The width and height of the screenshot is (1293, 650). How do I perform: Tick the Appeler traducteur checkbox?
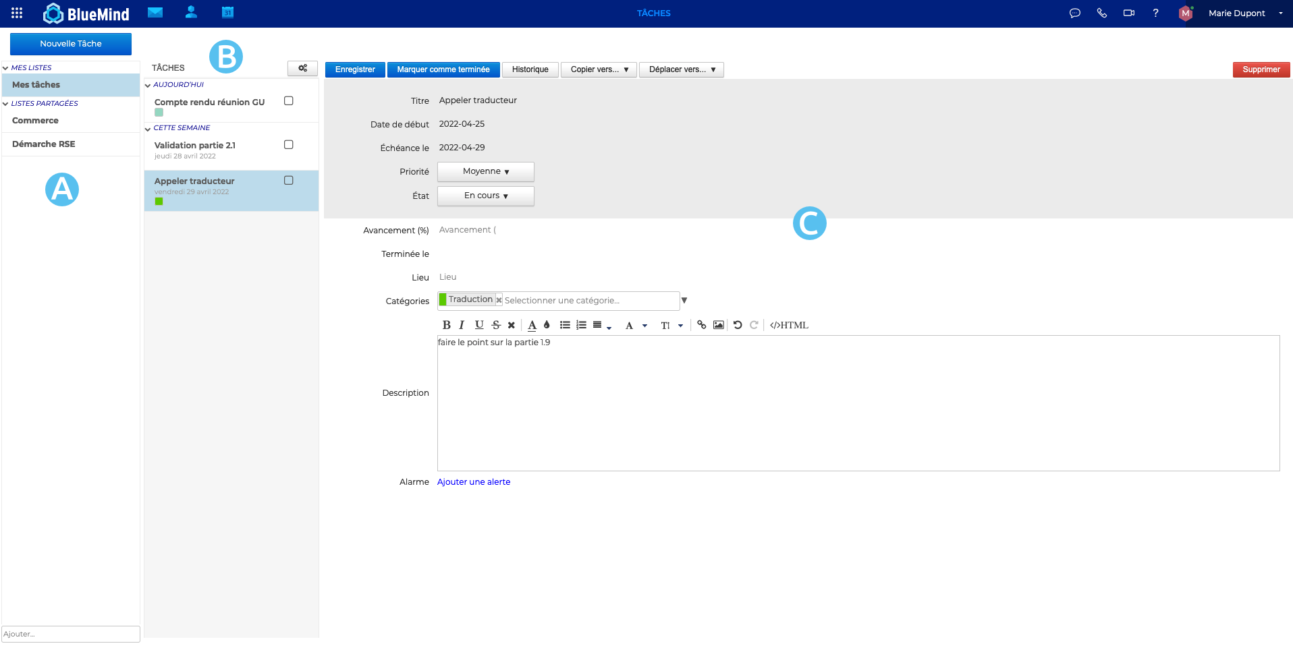pyautogui.click(x=289, y=181)
